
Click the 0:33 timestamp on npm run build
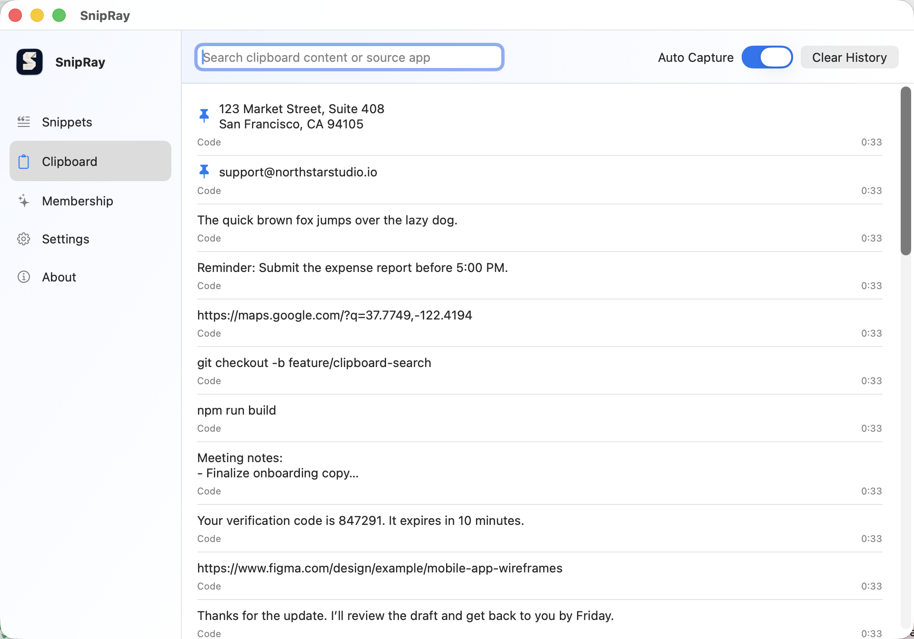click(x=871, y=428)
